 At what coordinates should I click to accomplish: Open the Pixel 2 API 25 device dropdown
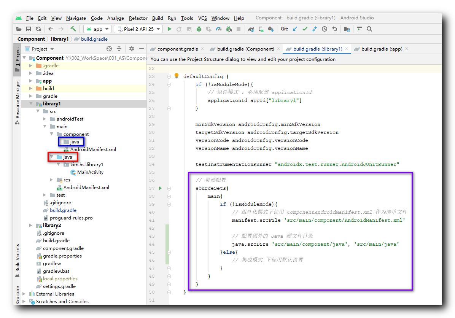[x=139, y=29]
